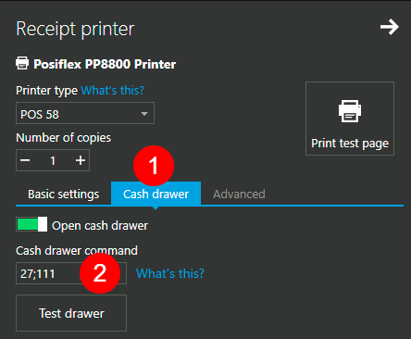The width and height of the screenshot is (411, 339).
Task: Click the number of copies value 1
Action: 53,160
